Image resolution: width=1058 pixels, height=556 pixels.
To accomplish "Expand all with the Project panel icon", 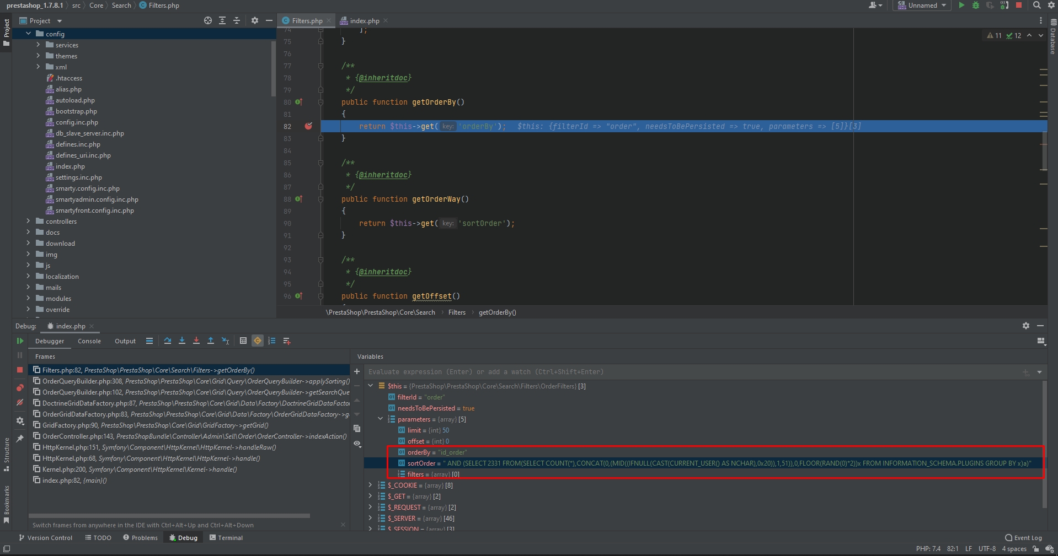I will (222, 20).
